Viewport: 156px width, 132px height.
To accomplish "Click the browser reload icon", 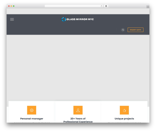I will click(101, 6).
